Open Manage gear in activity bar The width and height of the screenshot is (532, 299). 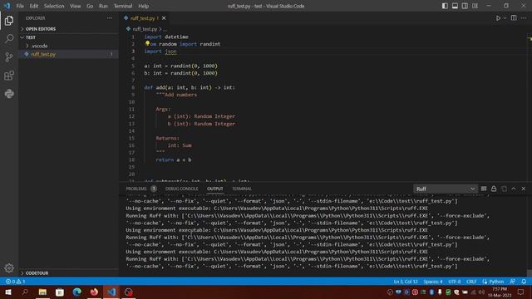click(9, 267)
